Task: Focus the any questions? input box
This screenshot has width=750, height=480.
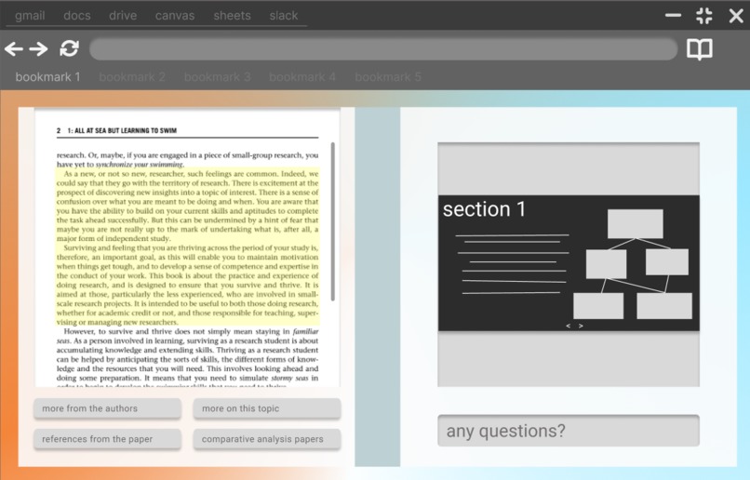Action: click(x=569, y=431)
